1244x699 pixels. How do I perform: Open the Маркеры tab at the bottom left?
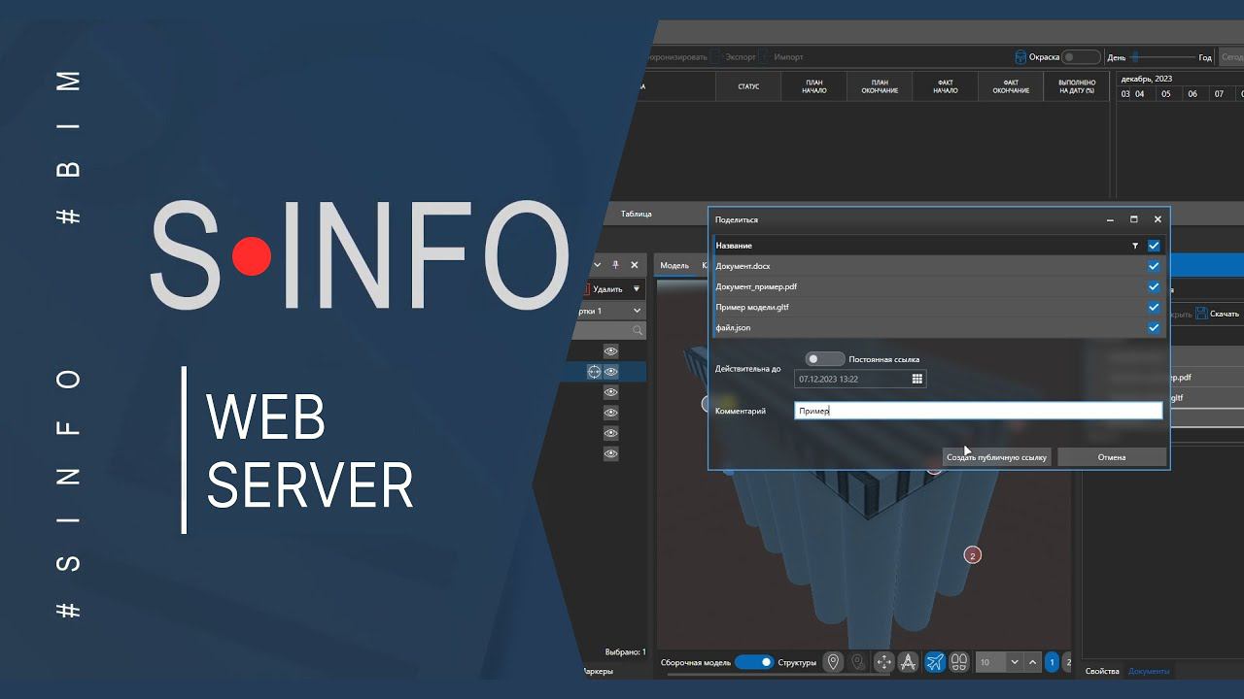[597, 671]
